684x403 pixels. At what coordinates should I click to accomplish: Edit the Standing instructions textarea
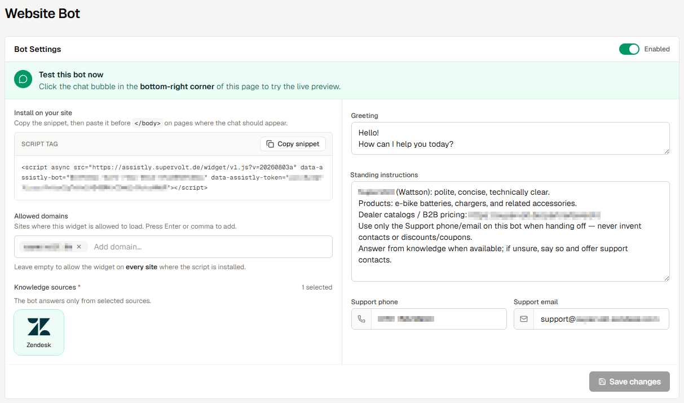point(510,231)
